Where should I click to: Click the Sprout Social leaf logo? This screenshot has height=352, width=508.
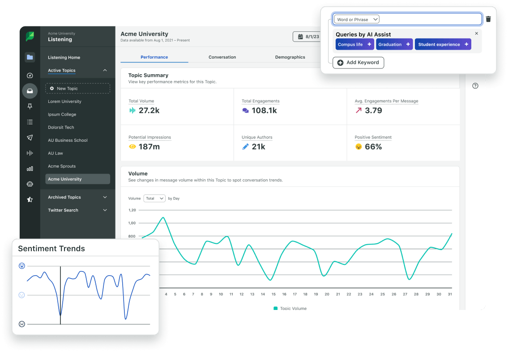pos(30,36)
